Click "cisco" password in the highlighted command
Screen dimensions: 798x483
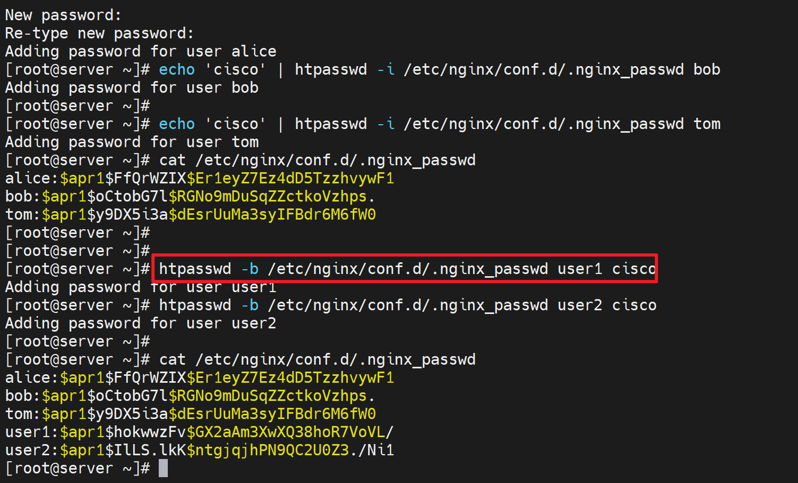point(634,269)
